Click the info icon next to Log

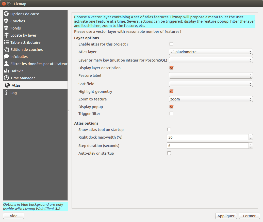click(x=6, y=93)
